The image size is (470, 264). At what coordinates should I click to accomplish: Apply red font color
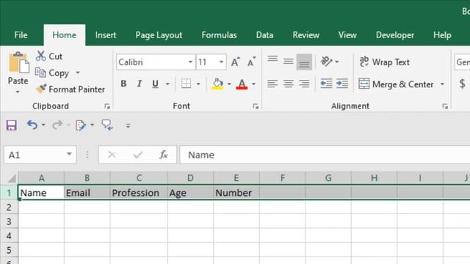(x=242, y=84)
